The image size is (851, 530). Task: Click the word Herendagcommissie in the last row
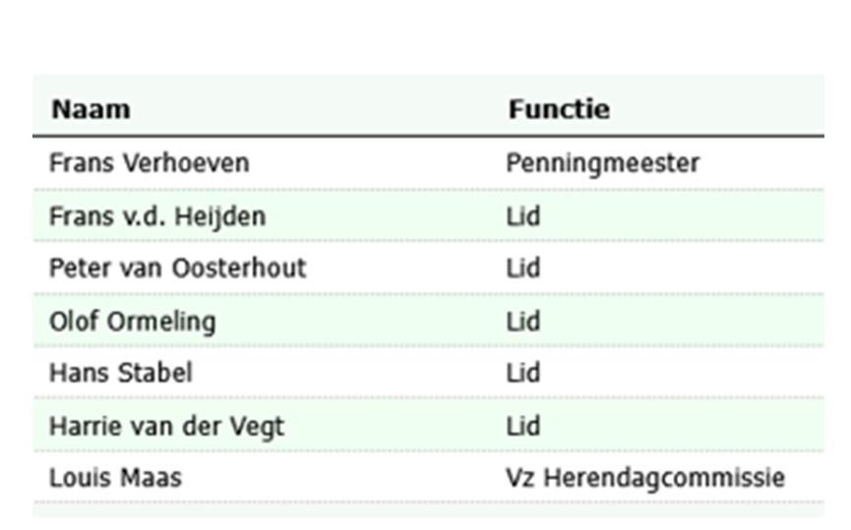664,479
